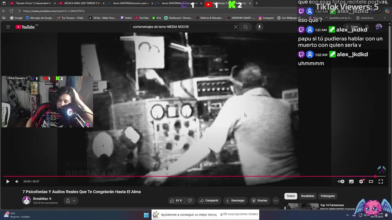Enter fullscreen mode
Image resolution: width=392 pixels, height=220 pixels.
click(x=381, y=182)
